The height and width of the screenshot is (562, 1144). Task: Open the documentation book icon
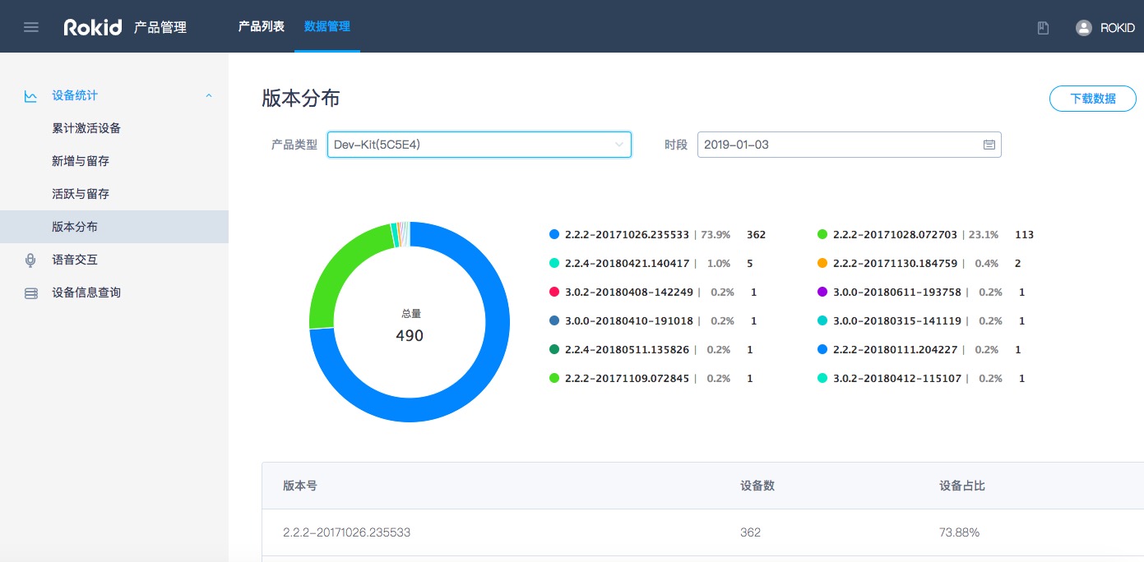[x=1043, y=28]
